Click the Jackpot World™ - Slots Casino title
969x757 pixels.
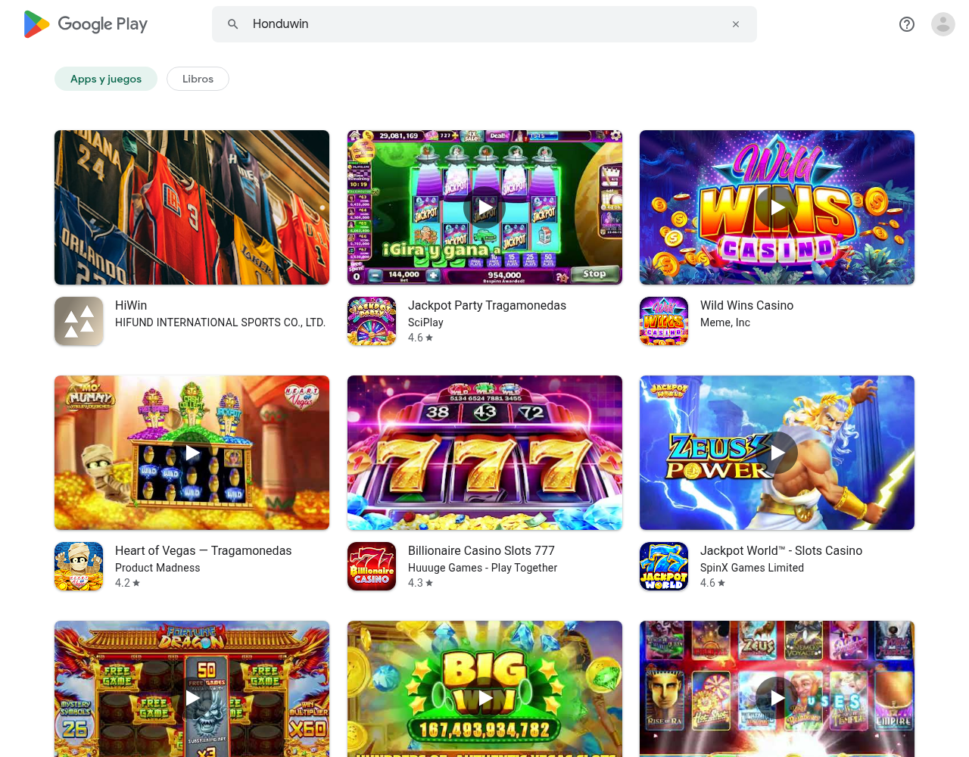click(x=781, y=550)
